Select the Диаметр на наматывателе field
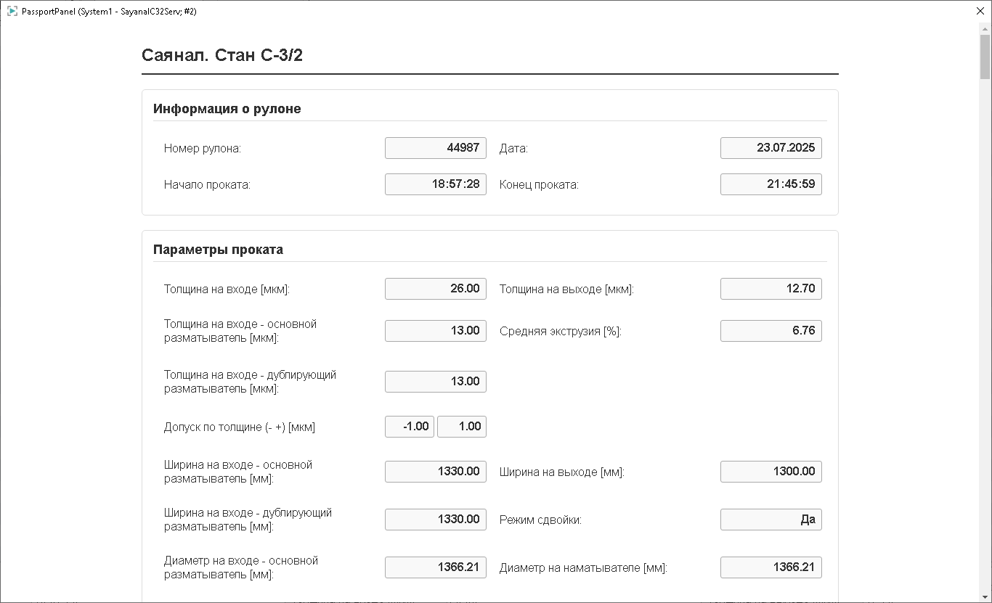992x603 pixels. coord(771,567)
